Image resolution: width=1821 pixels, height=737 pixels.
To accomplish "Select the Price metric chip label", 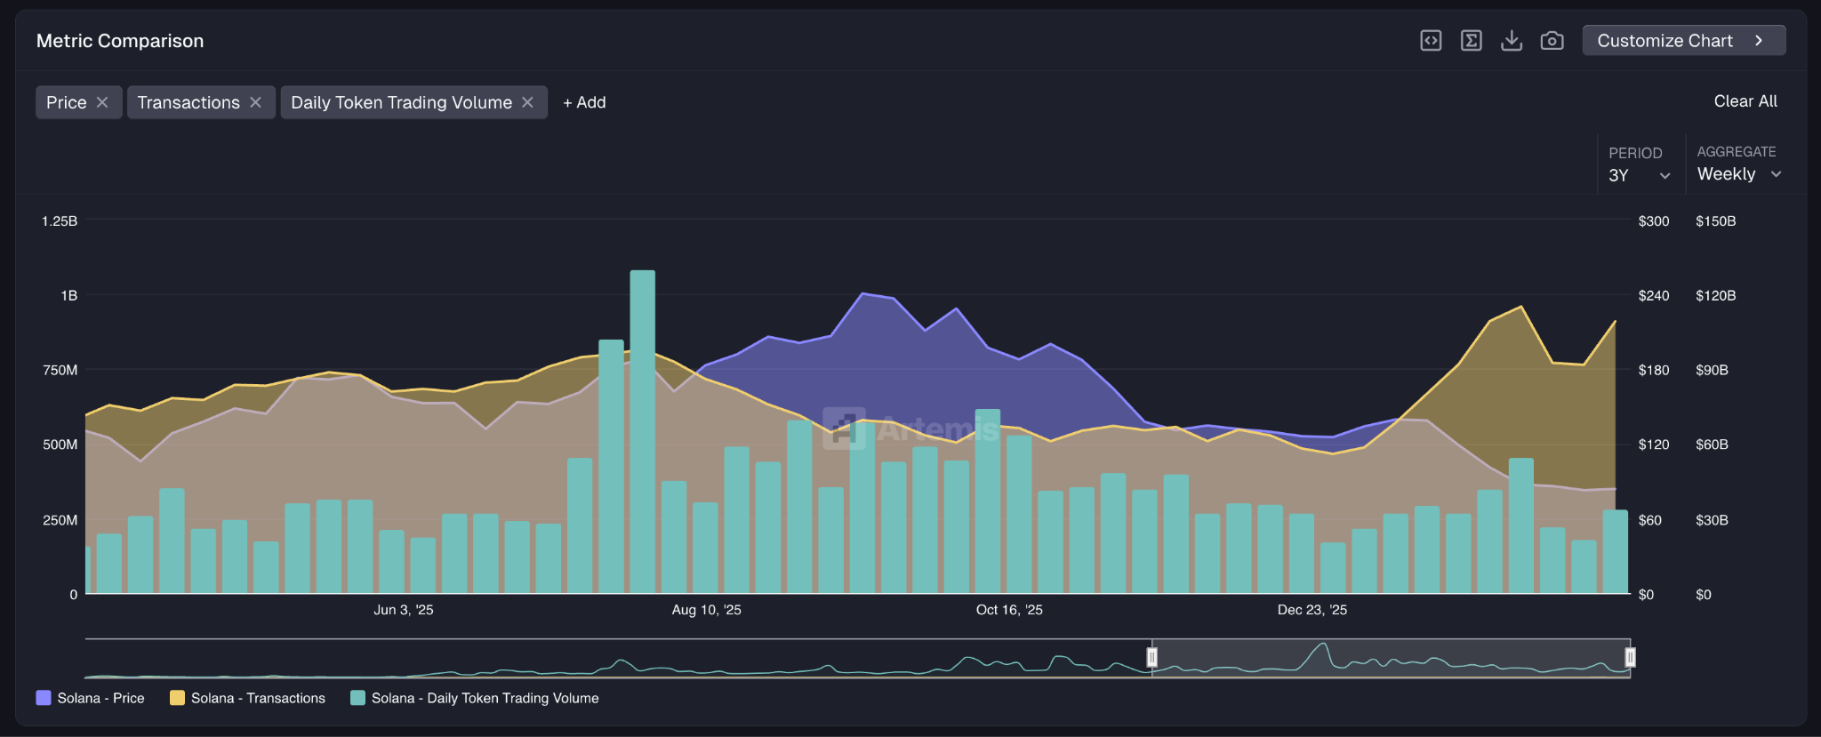I will [67, 102].
